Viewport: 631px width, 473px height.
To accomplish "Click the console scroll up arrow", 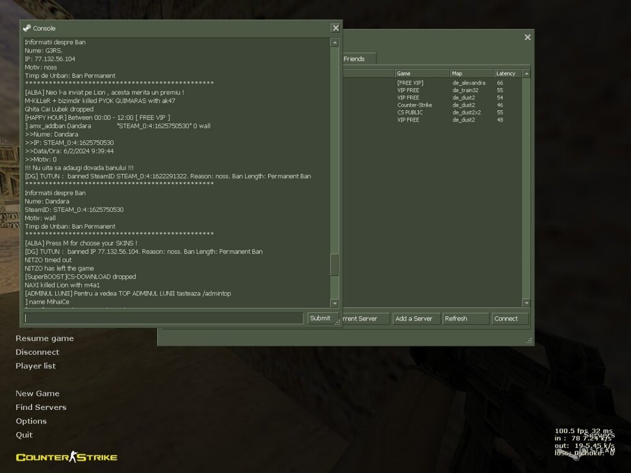I will 334,43.
